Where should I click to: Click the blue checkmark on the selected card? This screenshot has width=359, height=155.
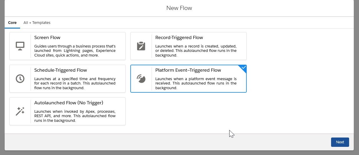tap(244, 68)
